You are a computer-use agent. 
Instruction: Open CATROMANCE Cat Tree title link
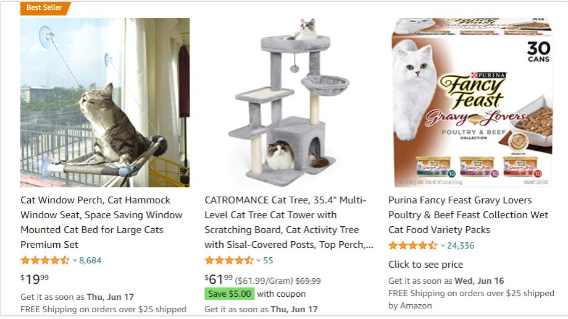289,222
